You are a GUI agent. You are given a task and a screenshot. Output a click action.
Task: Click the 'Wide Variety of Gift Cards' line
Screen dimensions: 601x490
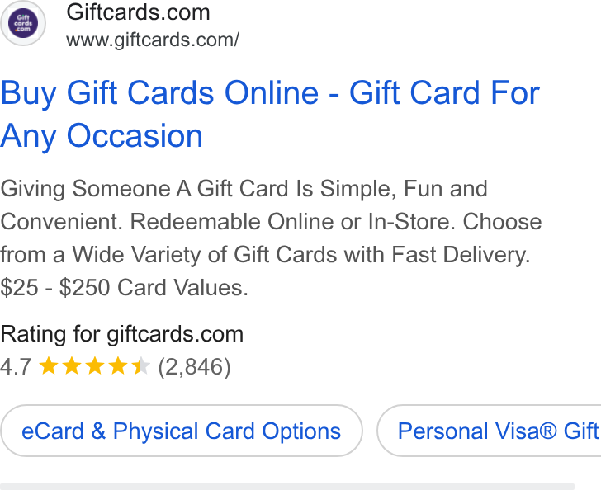point(265,254)
